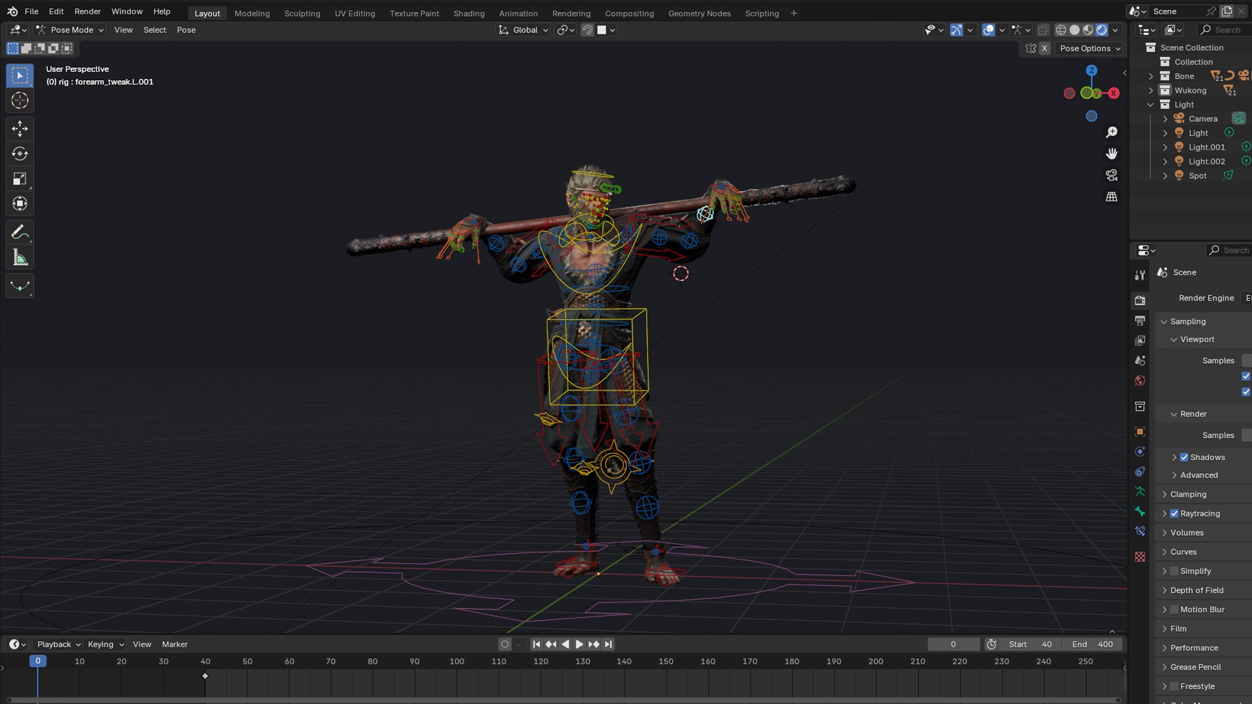Open the Bone properties tab
Screen dimensions: 1252x704
pos(1140,512)
